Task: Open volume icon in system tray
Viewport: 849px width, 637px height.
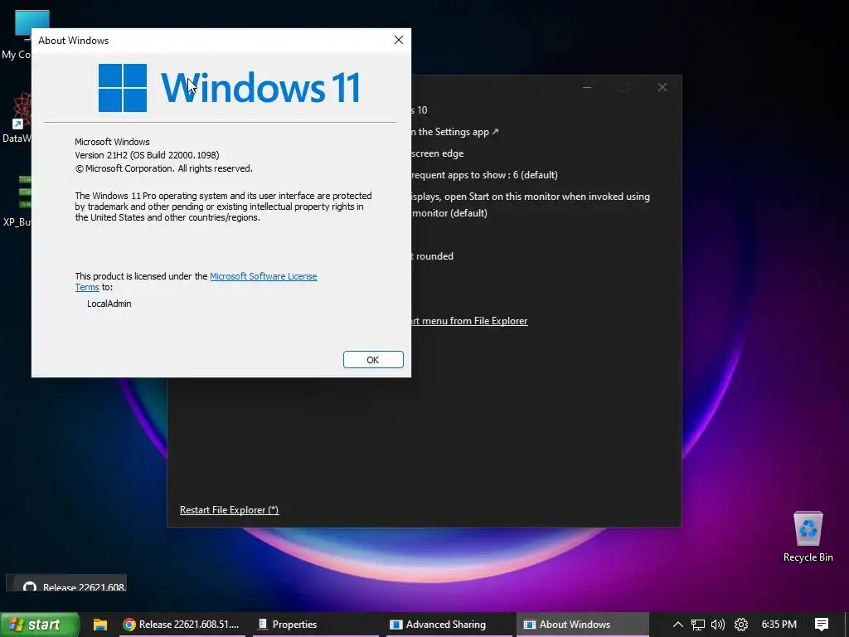Action: point(718,625)
